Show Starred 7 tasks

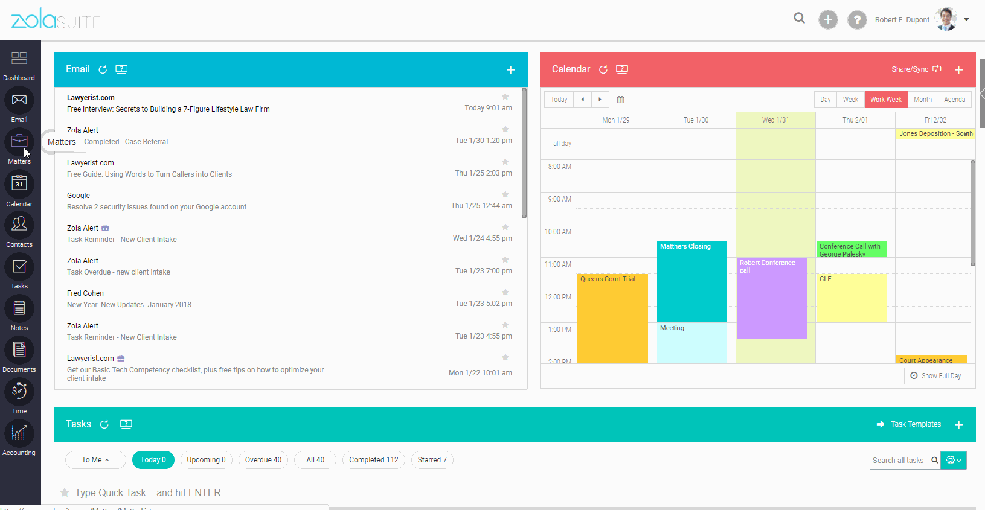432,460
